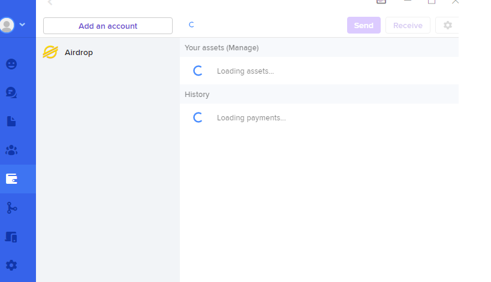Click the Add an account button
The height and width of the screenshot is (282, 491).
pyautogui.click(x=108, y=26)
